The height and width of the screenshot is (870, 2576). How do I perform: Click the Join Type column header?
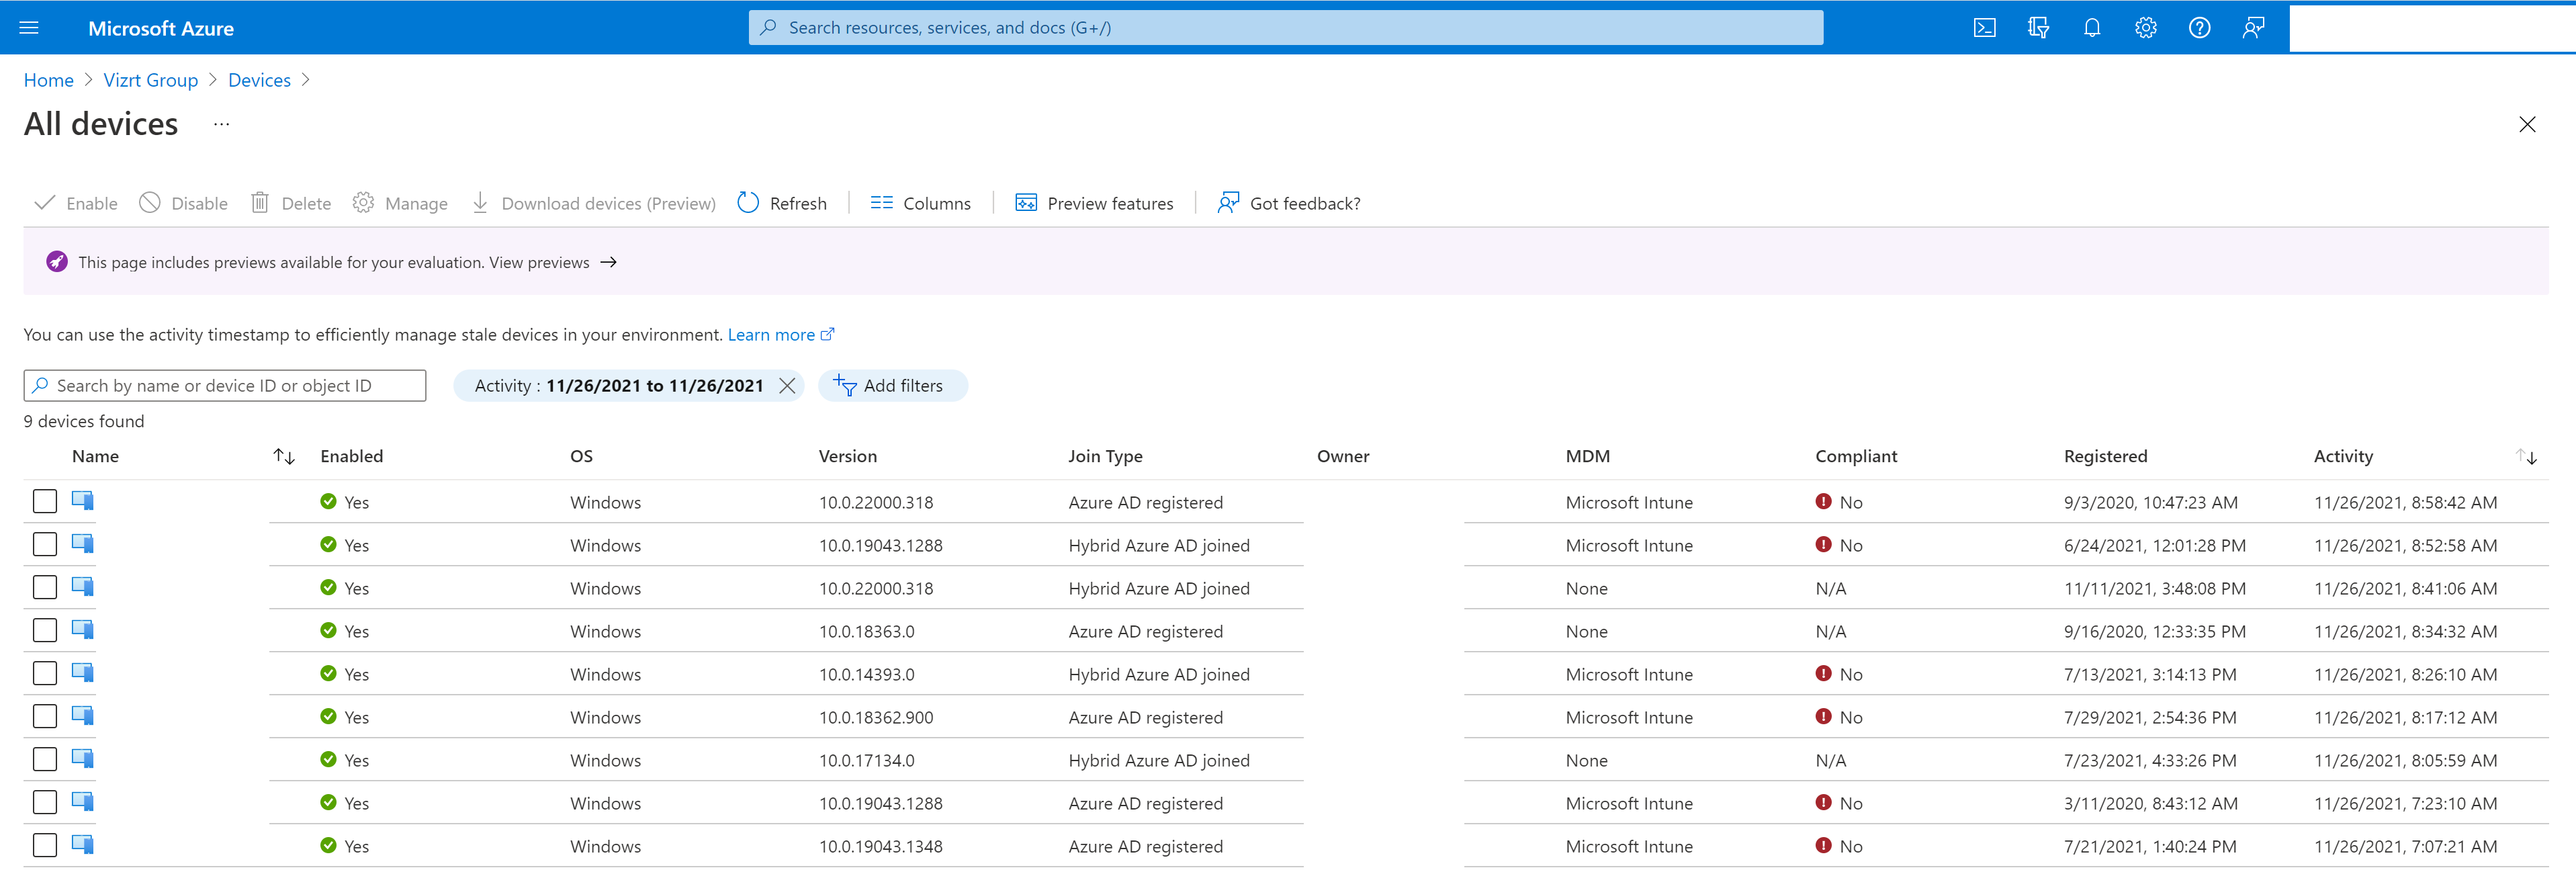[x=1105, y=457]
